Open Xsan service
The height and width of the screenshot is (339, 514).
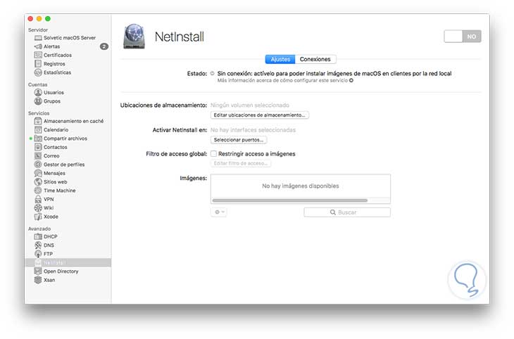(44, 280)
